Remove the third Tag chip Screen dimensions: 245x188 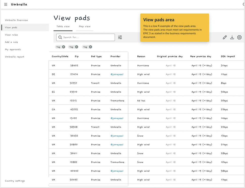point(90,47)
